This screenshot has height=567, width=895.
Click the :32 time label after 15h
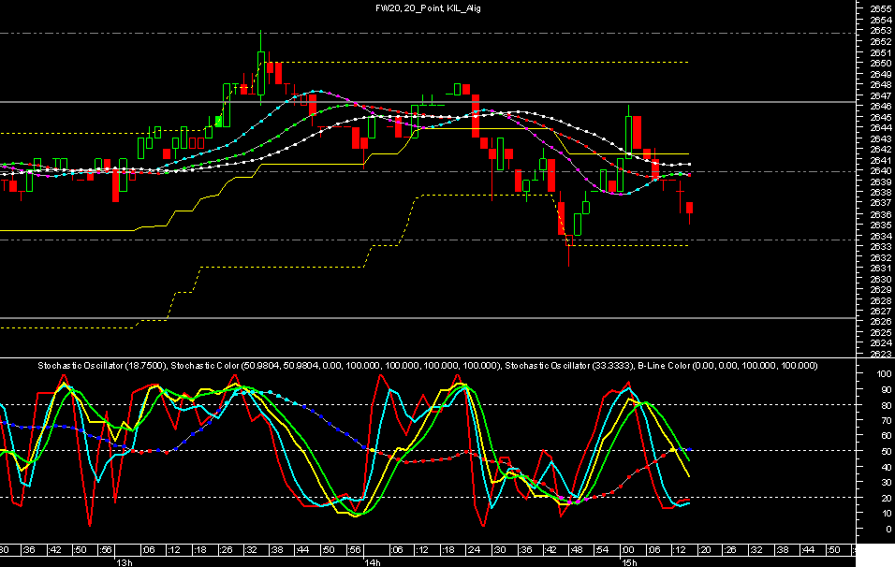click(755, 550)
